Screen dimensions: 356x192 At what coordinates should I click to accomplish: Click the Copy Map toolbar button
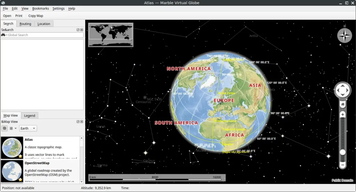[36, 16]
